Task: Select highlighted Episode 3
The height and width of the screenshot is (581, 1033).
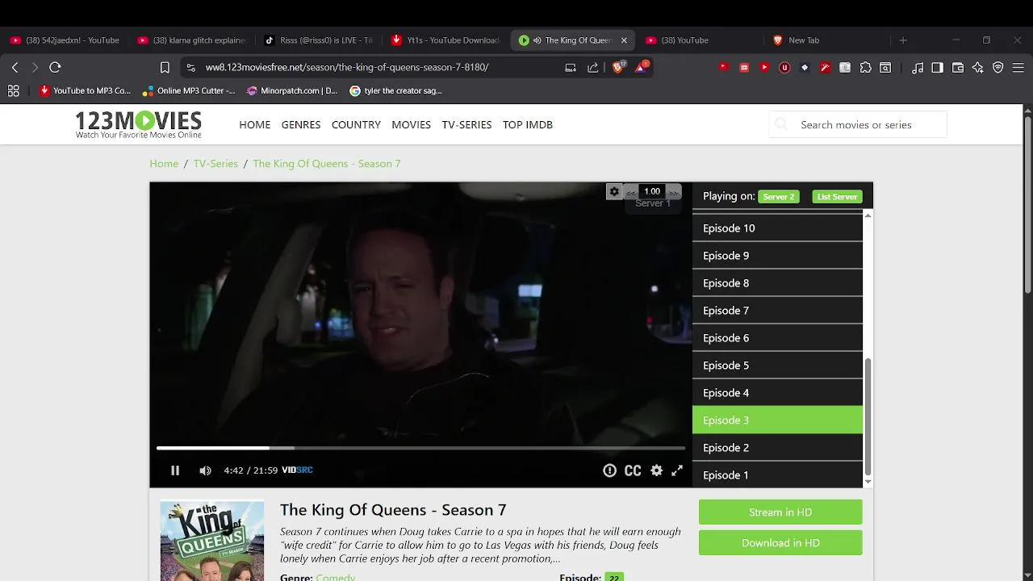Action: click(777, 420)
